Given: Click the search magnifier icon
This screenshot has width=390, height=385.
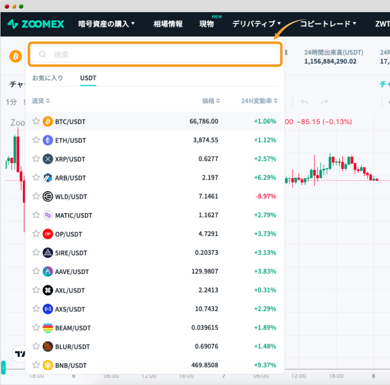Looking at the screenshot, I should [43, 54].
